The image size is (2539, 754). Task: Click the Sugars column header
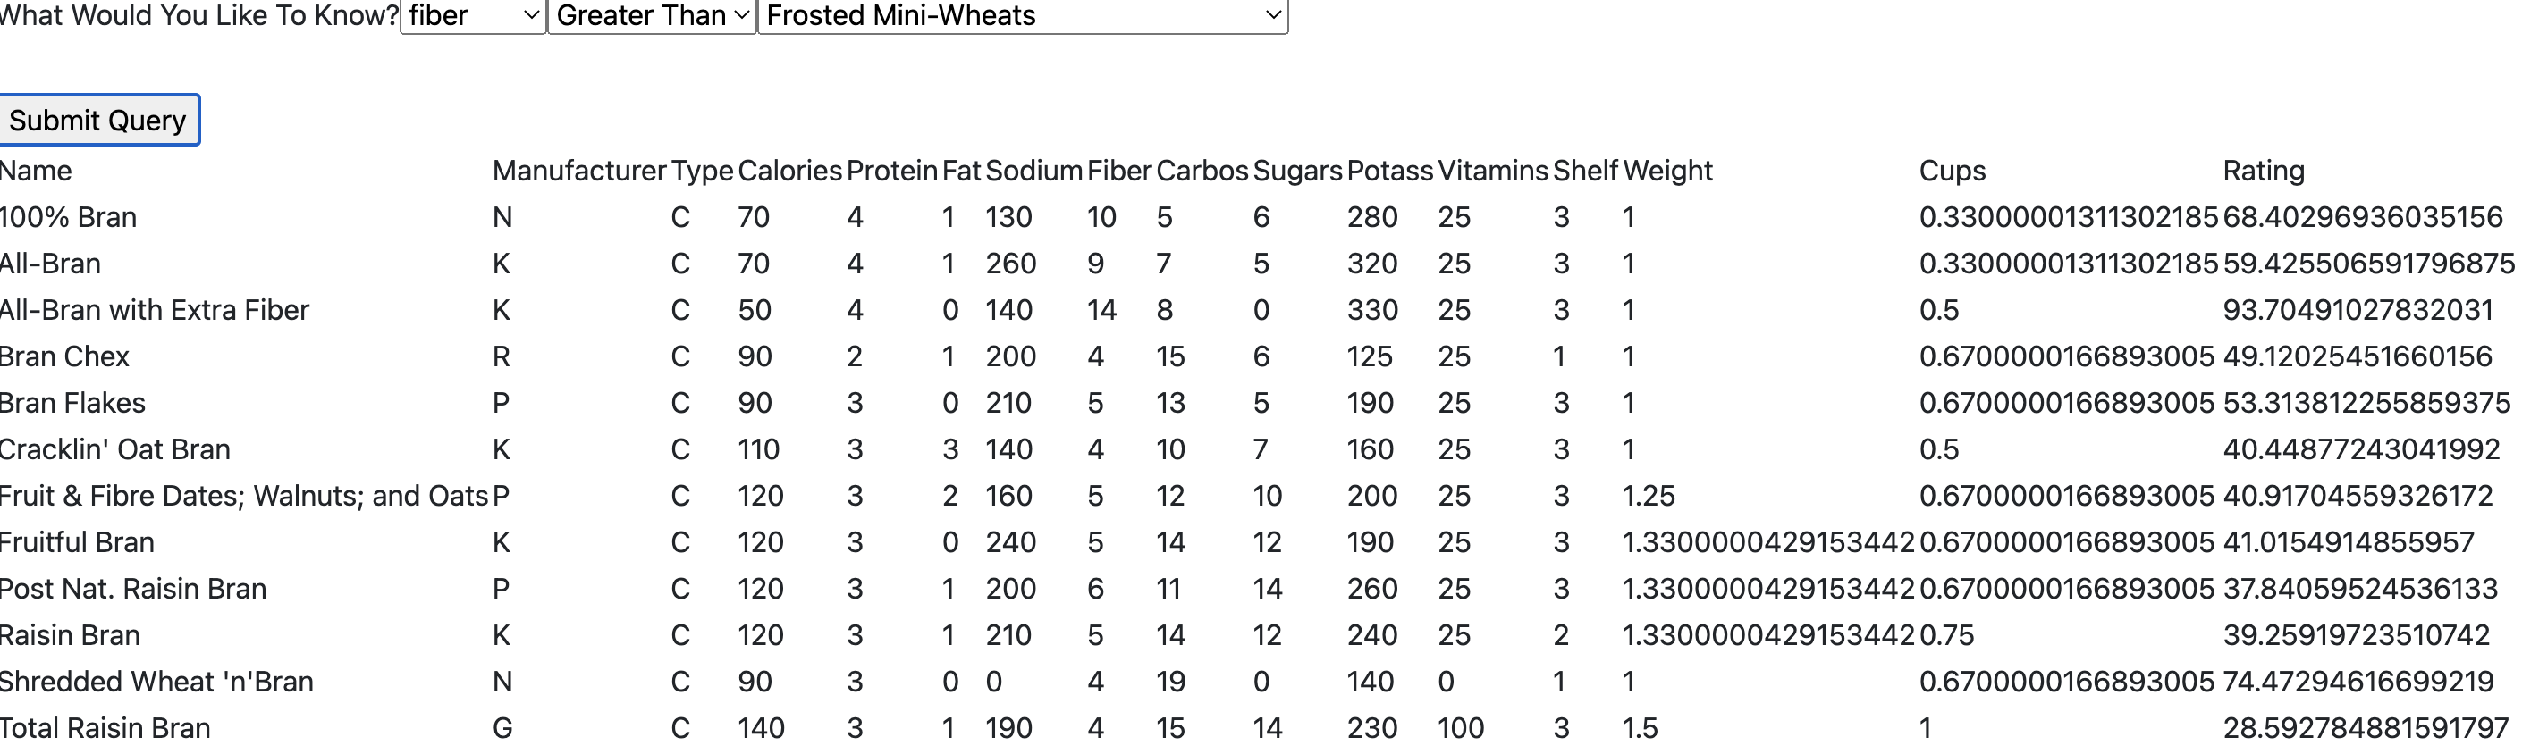tap(1297, 172)
